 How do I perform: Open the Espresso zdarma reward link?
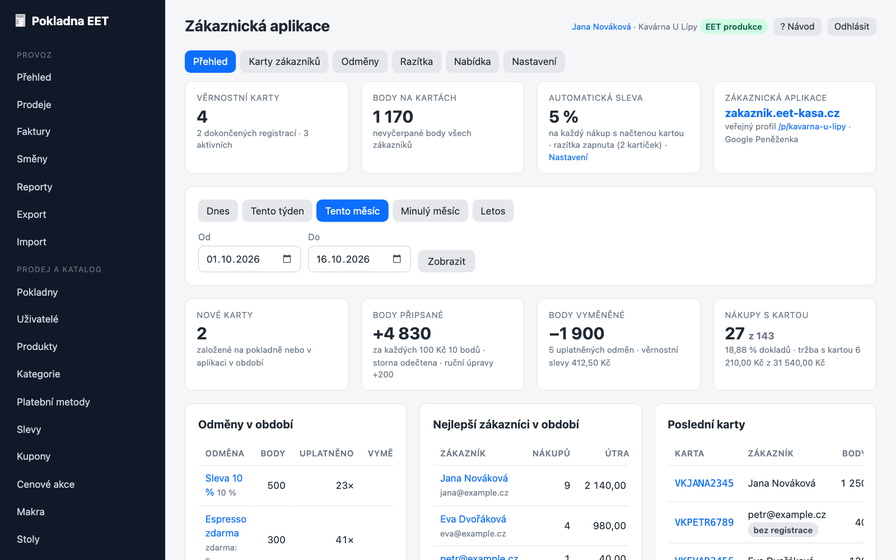(x=226, y=526)
